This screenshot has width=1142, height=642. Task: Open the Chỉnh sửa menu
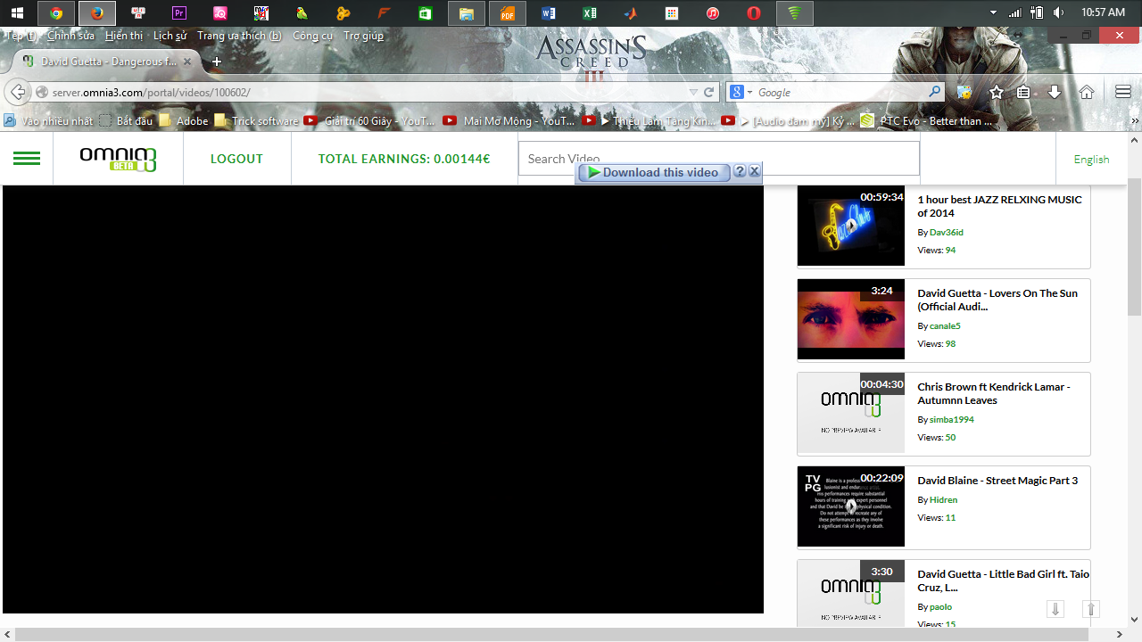click(x=70, y=36)
